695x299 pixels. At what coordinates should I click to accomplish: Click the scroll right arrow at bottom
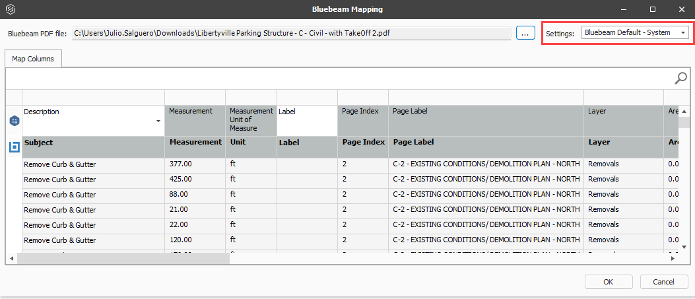point(673,258)
